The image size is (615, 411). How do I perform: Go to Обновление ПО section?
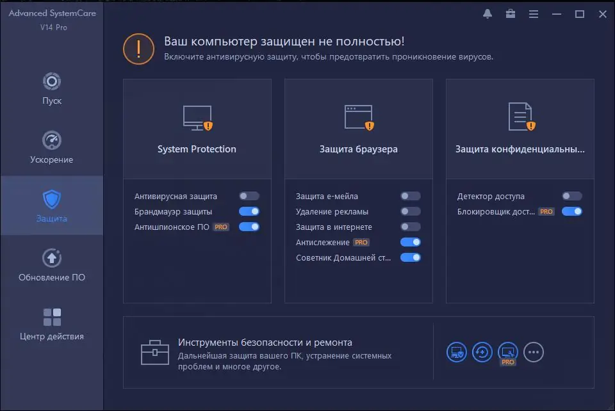(51, 264)
